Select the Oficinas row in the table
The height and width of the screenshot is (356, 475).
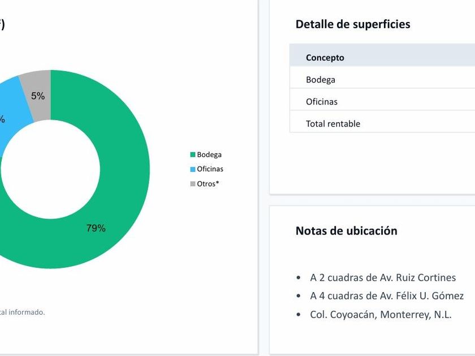(x=322, y=102)
